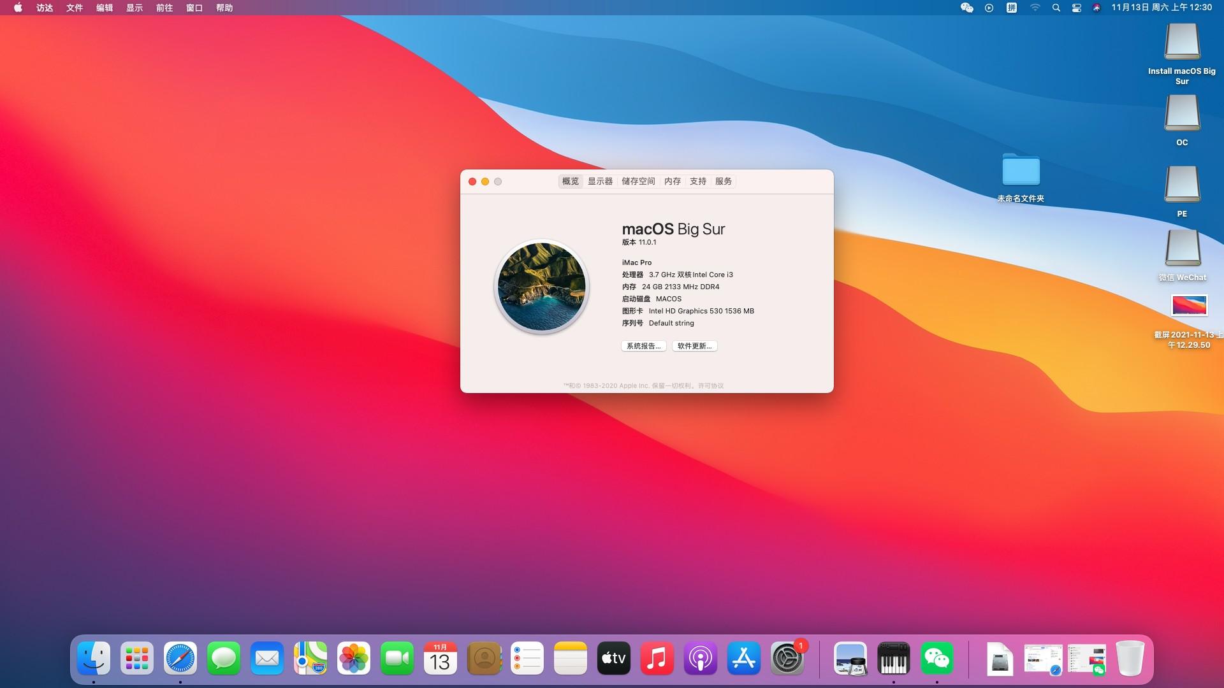The width and height of the screenshot is (1224, 688).
Task: Open Podcasts app in the Dock
Action: click(701, 658)
